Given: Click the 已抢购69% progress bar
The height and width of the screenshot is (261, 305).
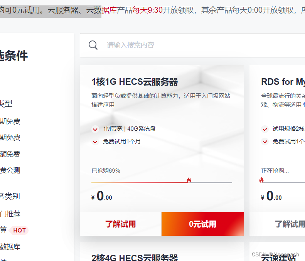Looking at the screenshot, I should point(162,182).
